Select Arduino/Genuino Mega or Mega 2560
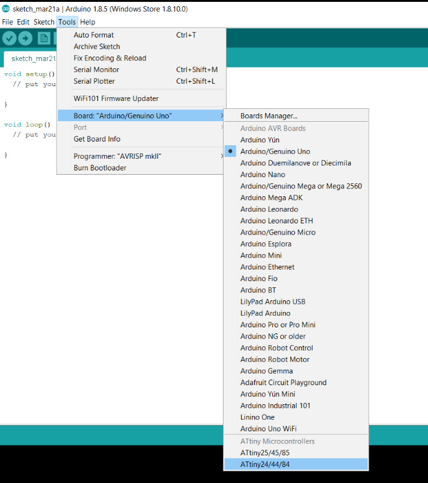The height and width of the screenshot is (483, 428). coord(296,186)
